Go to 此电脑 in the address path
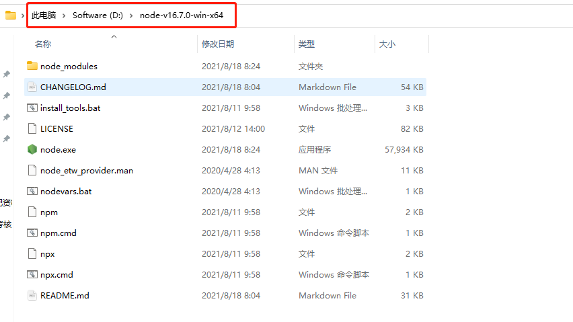This screenshot has width=573, height=322. coord(44,15)
